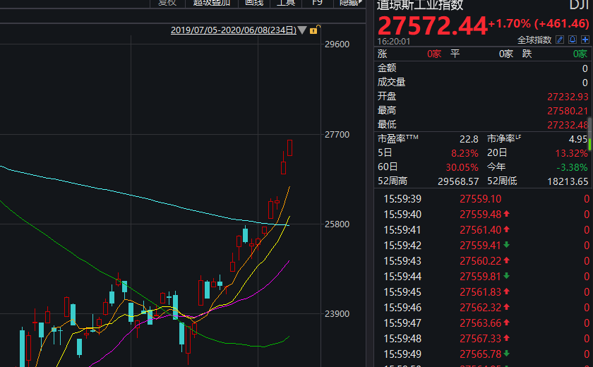Select the 最低 value 27232.48

568,125
